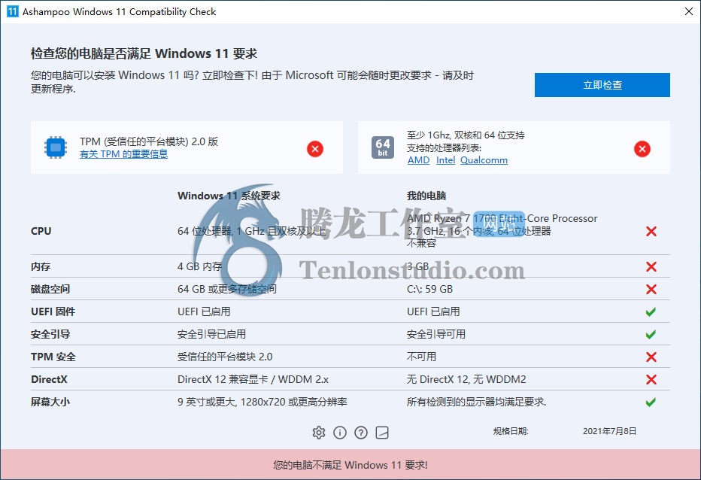Click the 4 GB 内存 requirement text
701x480 pixels.
pos(200,266)
